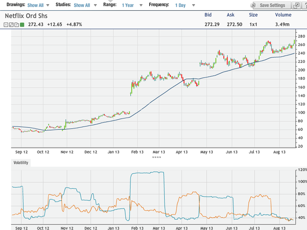Click the last price 272.43

click(36, 25)
